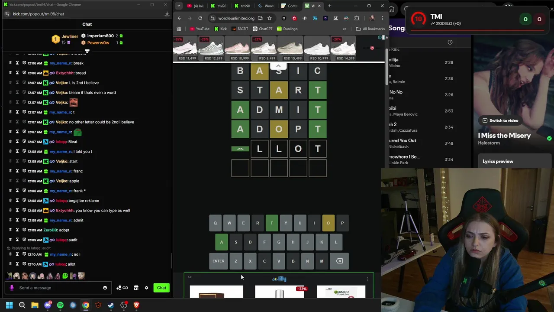This screenshot has height=312, width=554.
Task: Reload the Wordle Unlimited page
Action: point(200,18)
